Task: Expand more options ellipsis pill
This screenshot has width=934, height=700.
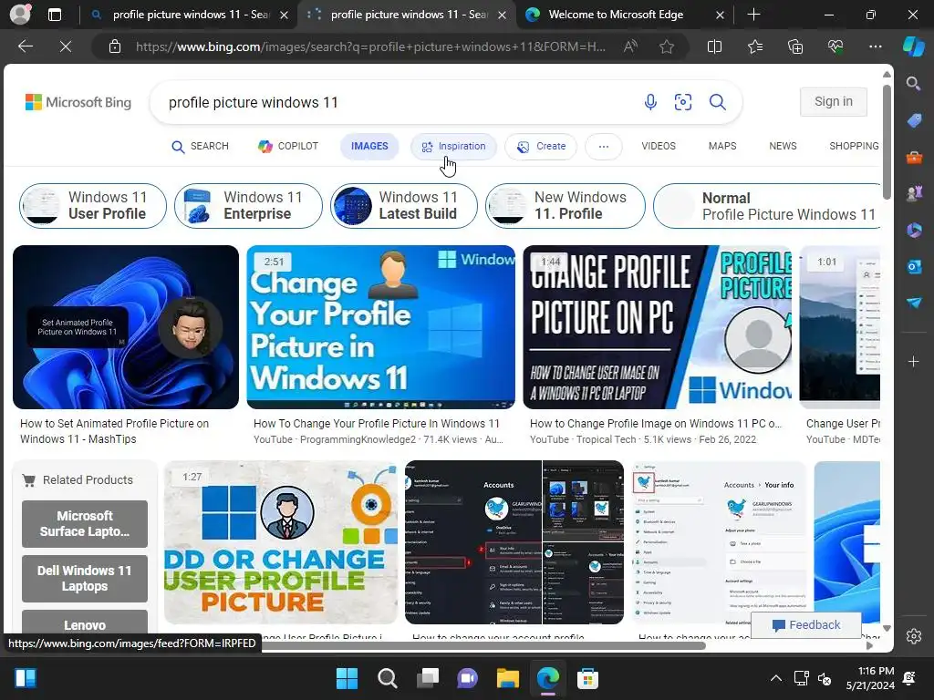Action: pos(604,147)
